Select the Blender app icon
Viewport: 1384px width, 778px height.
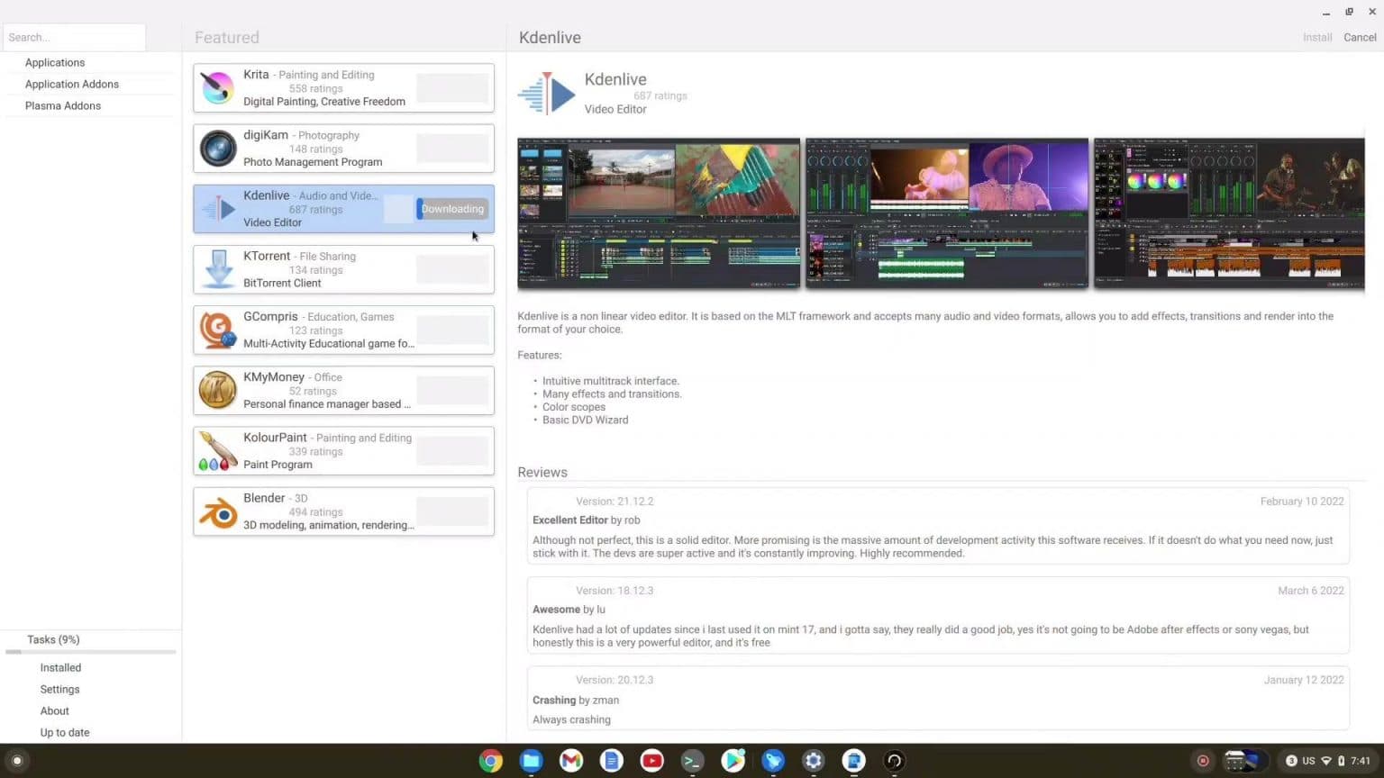[x=216, y=511]
